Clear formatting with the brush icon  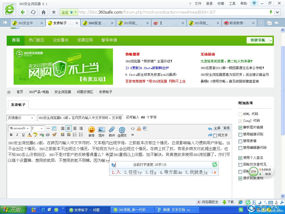[x=54, y=135]
